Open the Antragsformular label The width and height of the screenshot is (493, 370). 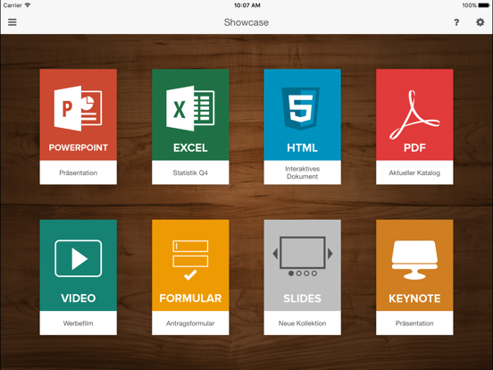pyautogui.click(x=190, y=324)
